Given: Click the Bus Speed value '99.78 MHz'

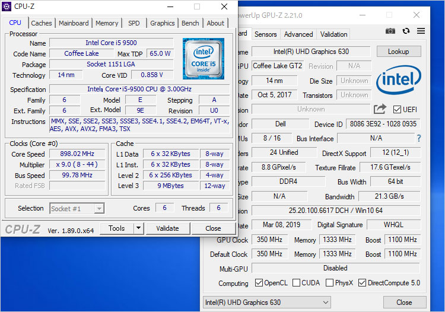Looking at the screenshot, I should (77, 176).
